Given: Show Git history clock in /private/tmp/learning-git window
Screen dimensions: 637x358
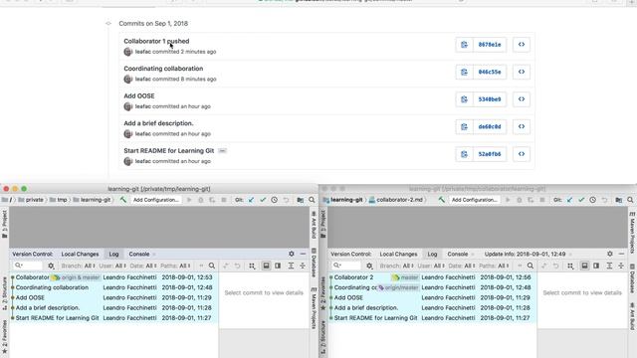Looking at the screenshot, I should [275, 200].
